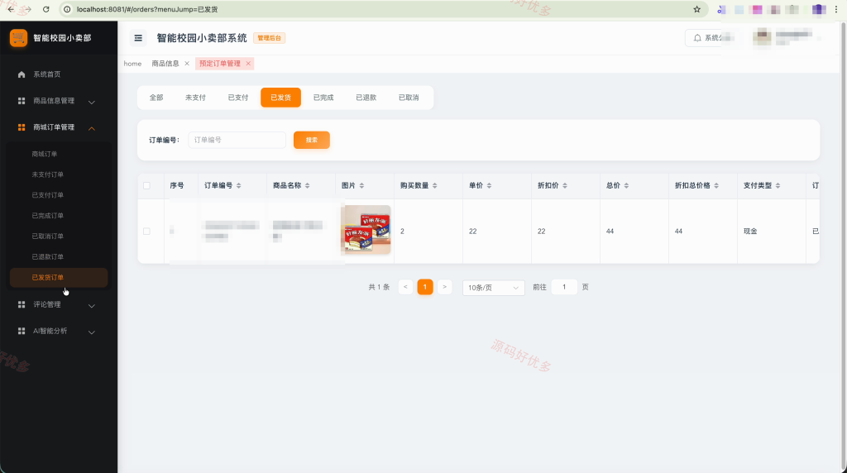Sort by 折扣总价格 column
The width and height of the screenshot is (847, 473).
[x=716, y=186]
